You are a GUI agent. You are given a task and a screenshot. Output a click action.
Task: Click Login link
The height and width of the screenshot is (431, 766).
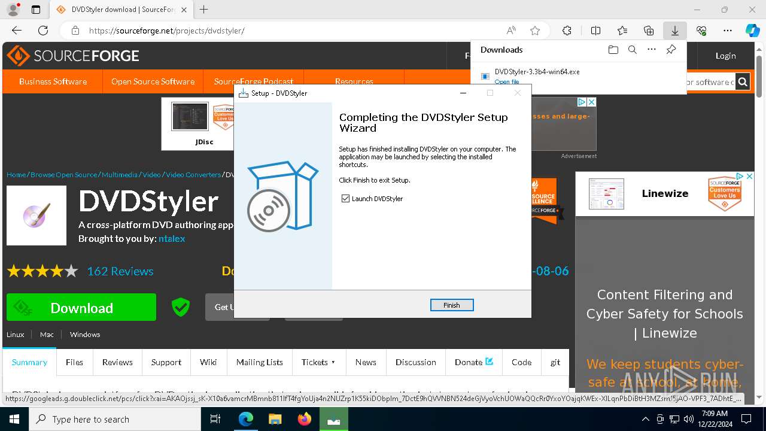coord(725,56)
